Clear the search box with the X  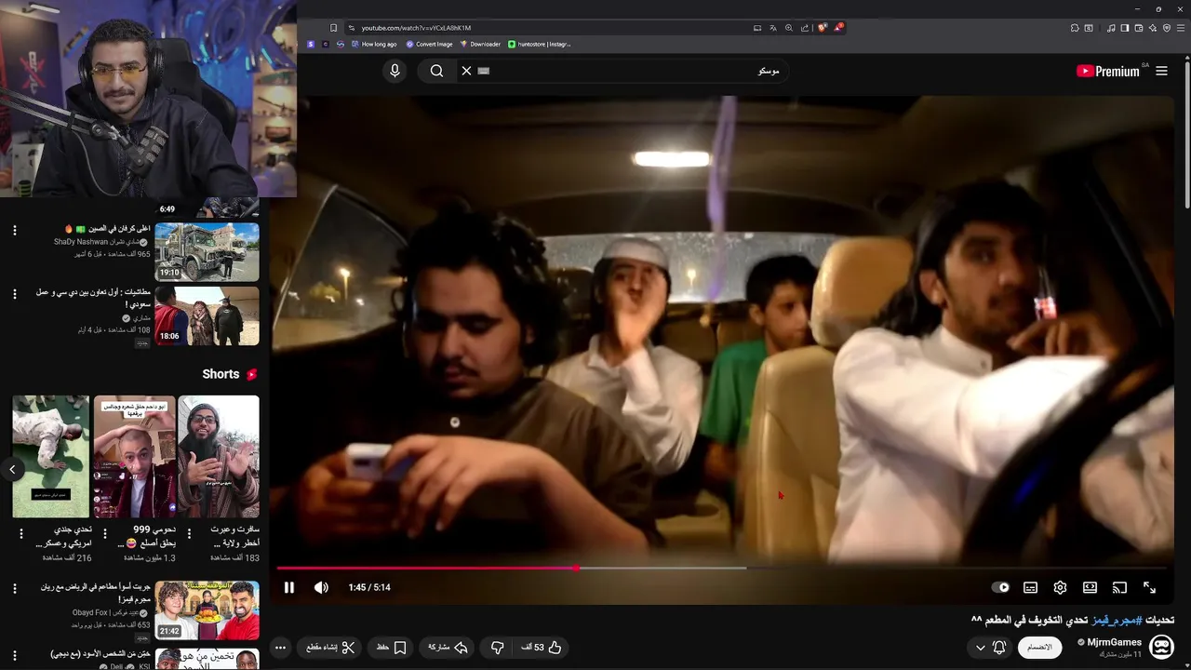(466, 71)
